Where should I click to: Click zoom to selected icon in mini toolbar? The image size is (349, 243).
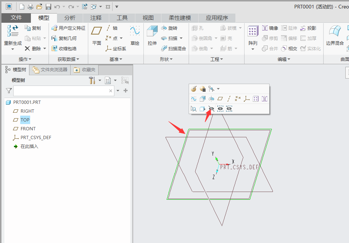(x=194, y=109)
